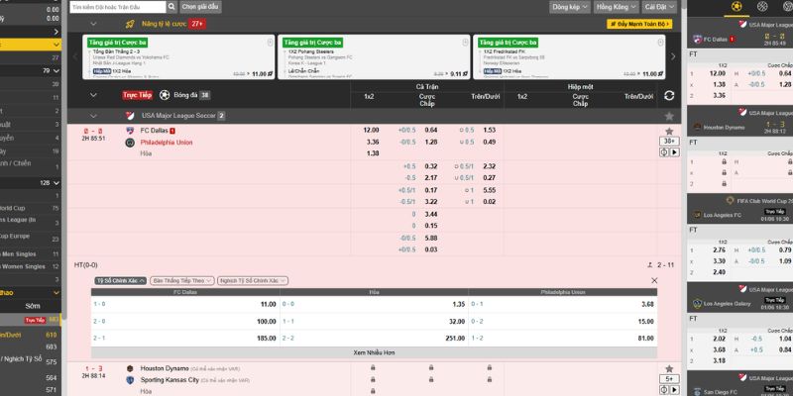Click the corner count icon showing 2 - 11
The width and height of the screenshot is (793, 396).
[650, 265]
